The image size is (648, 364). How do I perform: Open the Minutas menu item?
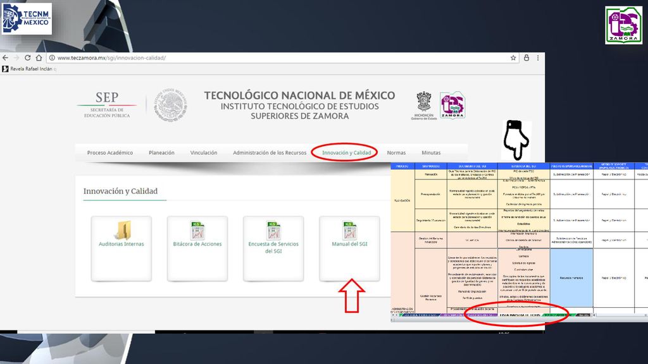[x=431, y=153]
